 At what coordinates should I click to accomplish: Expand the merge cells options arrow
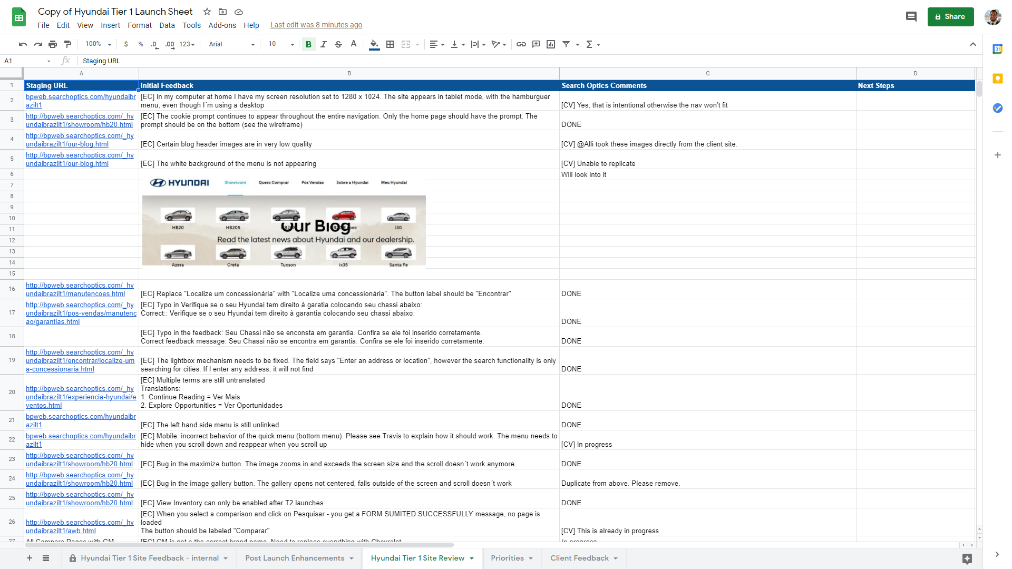click(417, 45)
